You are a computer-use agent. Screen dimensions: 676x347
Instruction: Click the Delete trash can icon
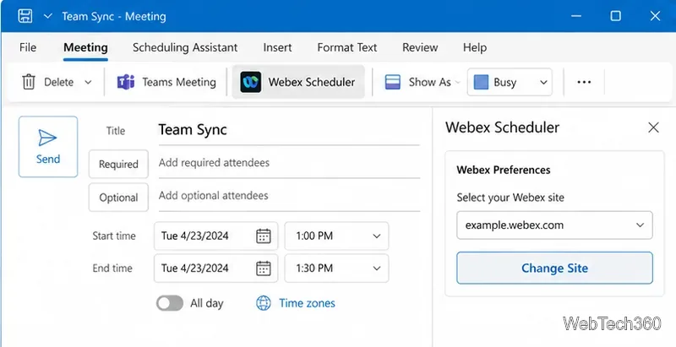29,82
